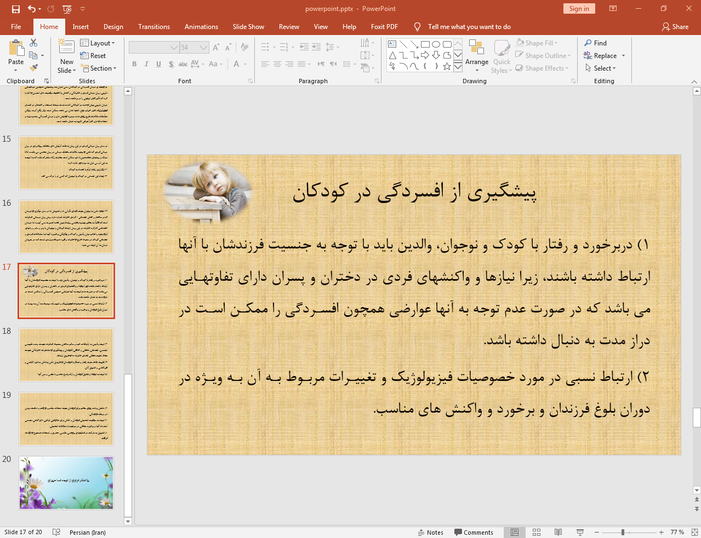Click Decrease Font Size icon
Image resolution: width=701 pixels, height=538 pixels.
227,48
